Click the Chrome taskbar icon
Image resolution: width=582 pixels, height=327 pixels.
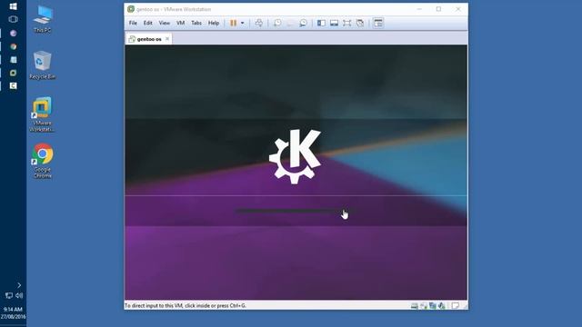(14, 46)
